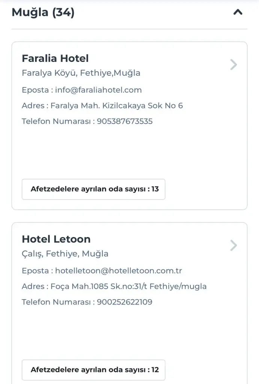Click the Eposta label in Faralia Hotel card
The width and height of the screenshot is (259, 384).
35,90
